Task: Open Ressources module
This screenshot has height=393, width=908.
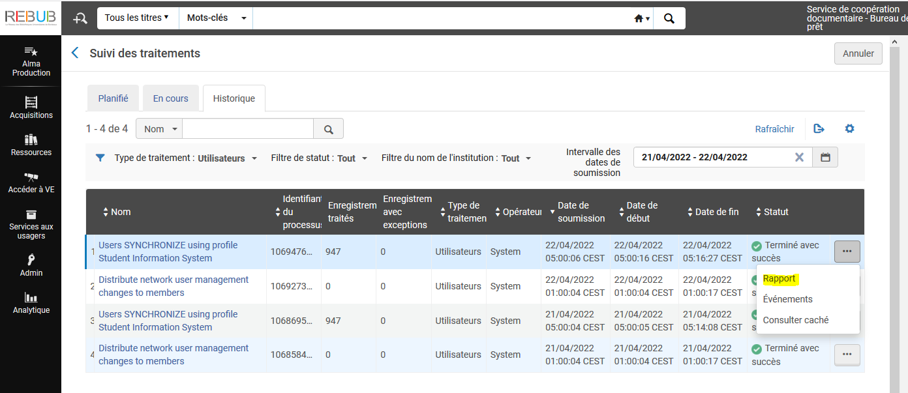Action: pos(31,145)
